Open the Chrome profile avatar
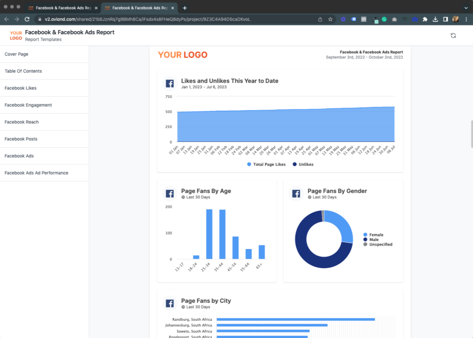Viewport: 473px width, 338px height. point(455,19)
